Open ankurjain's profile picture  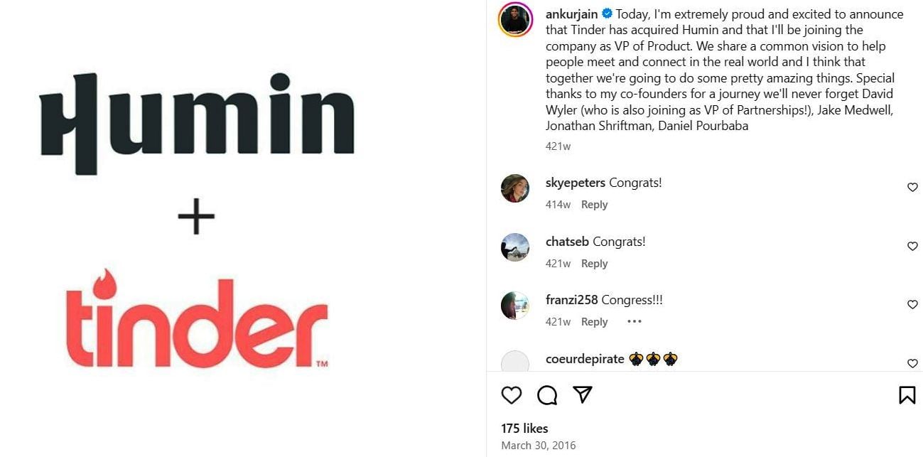tap(516, 19)
